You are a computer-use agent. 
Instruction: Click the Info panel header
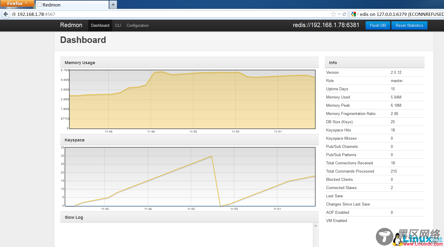point(375,63)
